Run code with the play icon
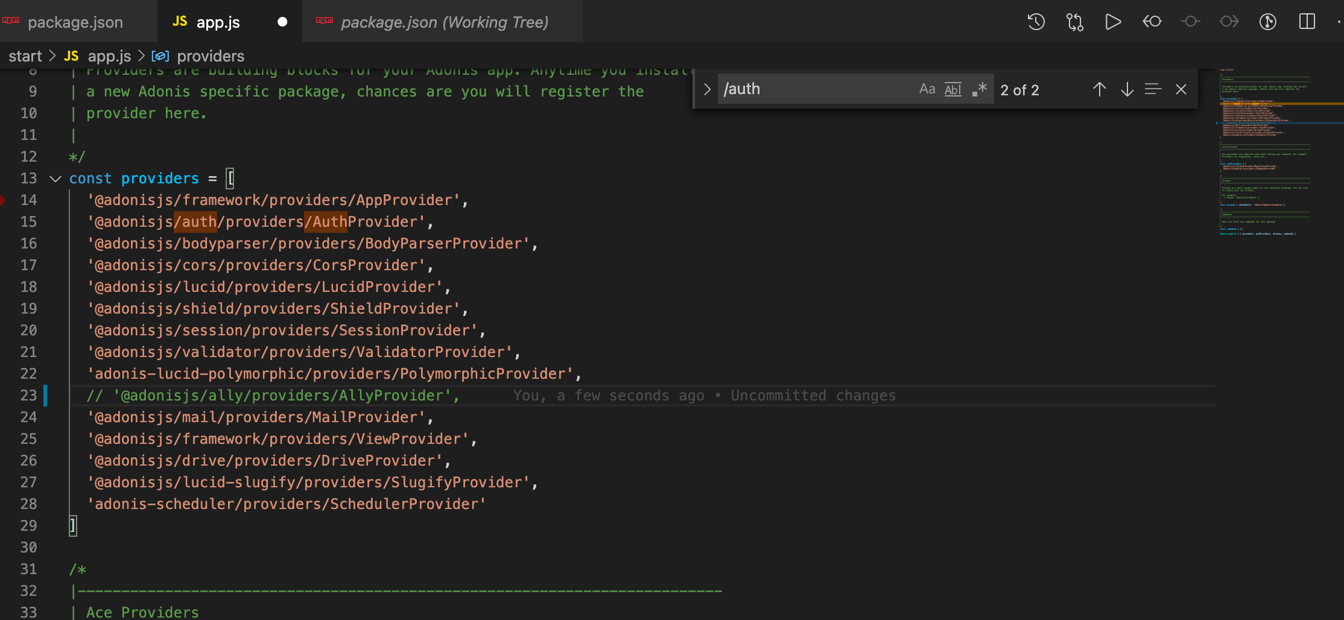The width and height of the screenshot is (1344, 620). coord(1113,22)
